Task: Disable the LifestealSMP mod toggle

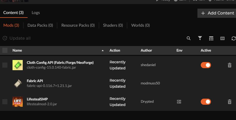Action: [206, 102]
